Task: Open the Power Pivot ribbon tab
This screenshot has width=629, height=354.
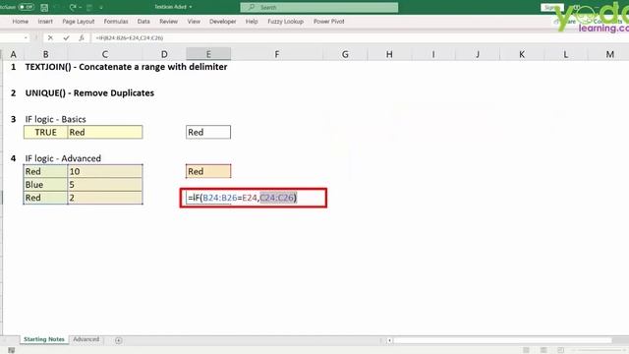Action: coord(329,22)
